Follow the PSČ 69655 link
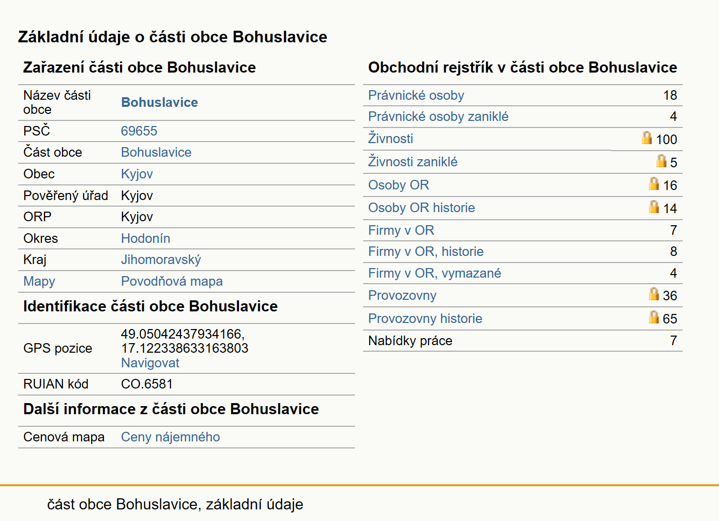Image resolution: width=719 pixels, height=521 pixels. (x=139, y=131)
